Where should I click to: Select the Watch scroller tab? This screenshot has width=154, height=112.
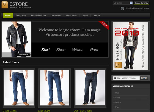click(x=78, y=50)
